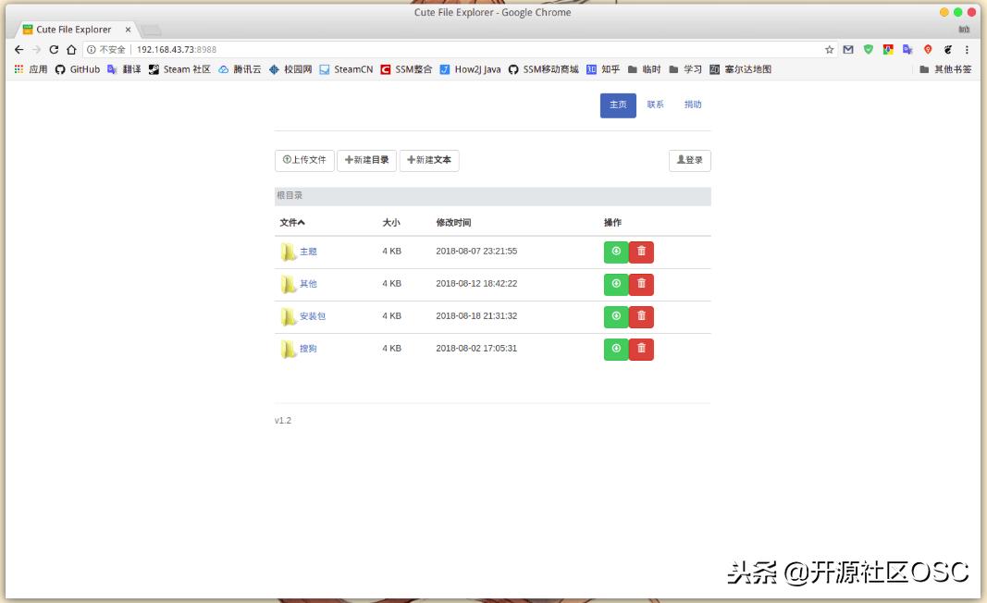Click the 上传文件 upload button
The width and height of the screenshot is (987, 603).
click(x=305, y=160)
